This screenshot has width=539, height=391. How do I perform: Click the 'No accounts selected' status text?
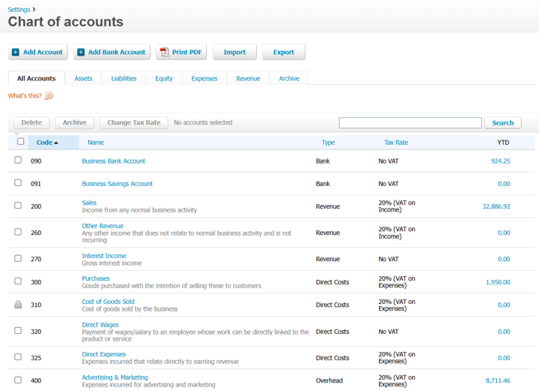(203, 122)
